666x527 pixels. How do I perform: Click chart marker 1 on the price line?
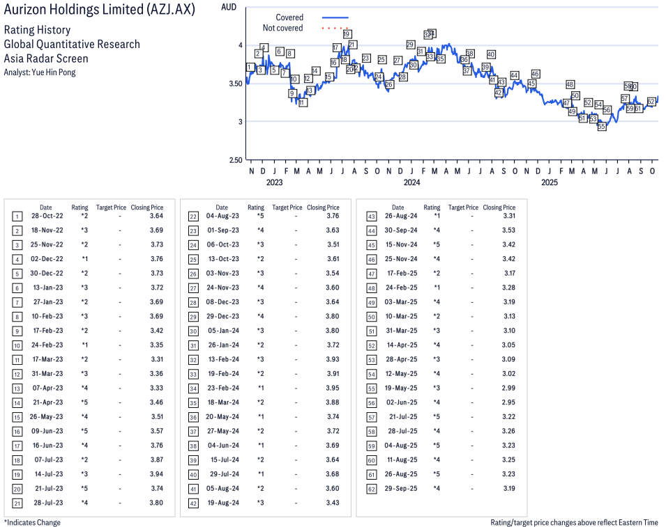point(250,68)
